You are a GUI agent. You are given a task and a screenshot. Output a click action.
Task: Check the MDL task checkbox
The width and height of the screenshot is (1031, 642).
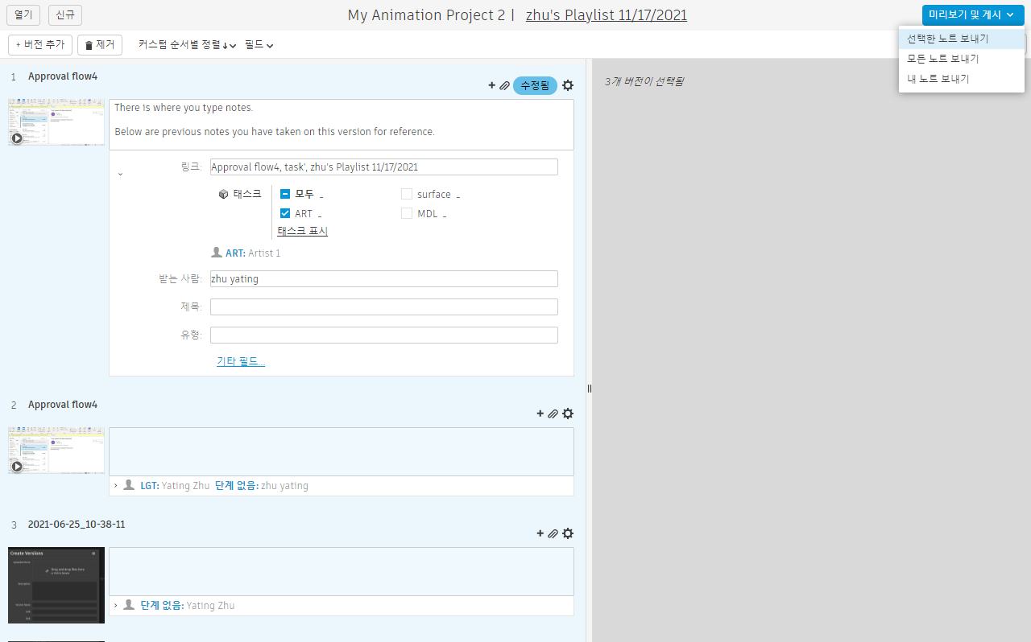407,213
